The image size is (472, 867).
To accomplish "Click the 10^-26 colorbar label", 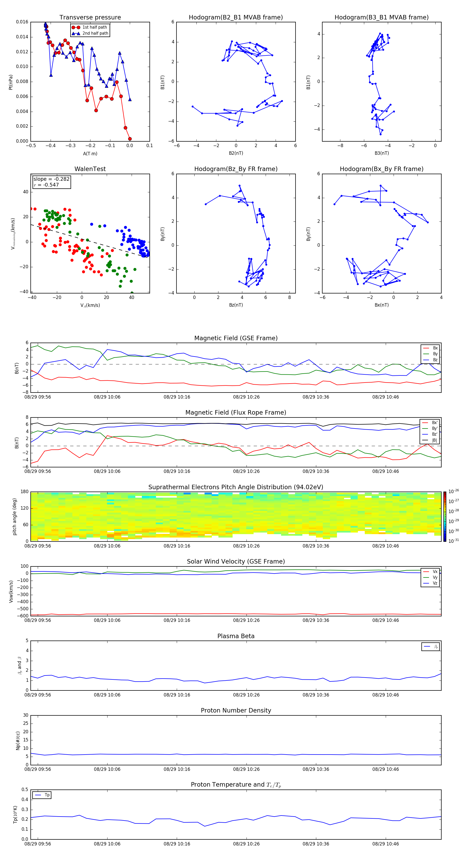I will (454, 491).
